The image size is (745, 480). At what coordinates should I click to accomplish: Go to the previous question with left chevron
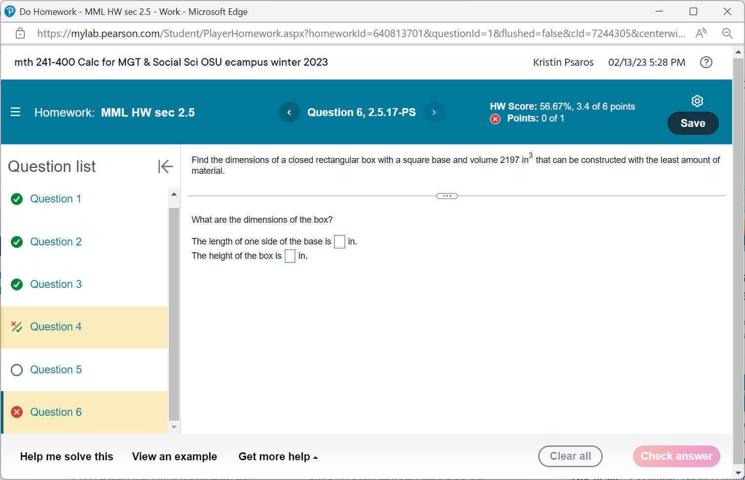[x=289, y=113]
